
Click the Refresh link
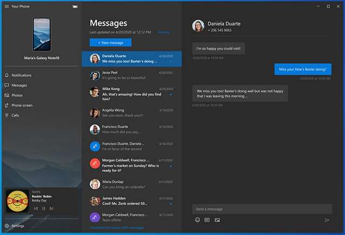point(164,32)
